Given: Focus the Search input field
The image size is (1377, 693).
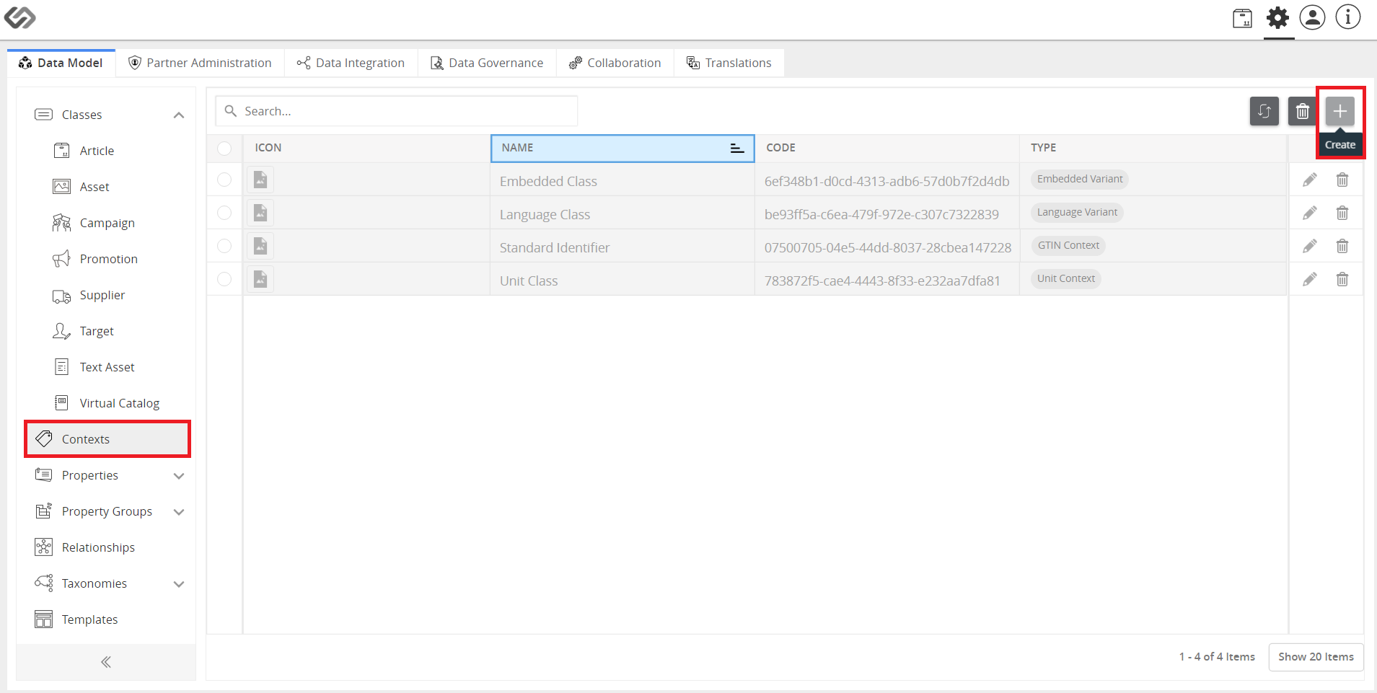Looking at the screenshot, I should click(397, 111).
